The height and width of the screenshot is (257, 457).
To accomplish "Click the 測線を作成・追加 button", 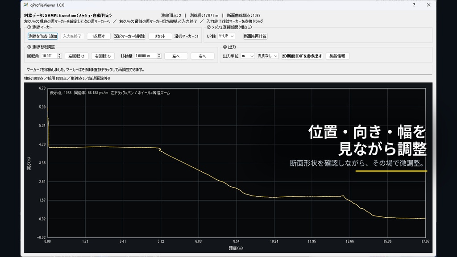I will [42, 36].
